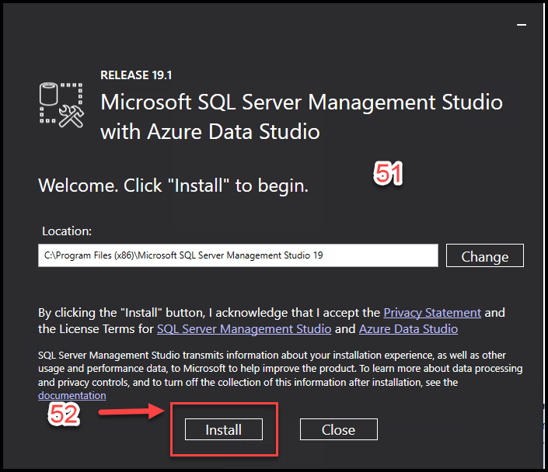Click the wrench and hammer icon

[72, 116]
